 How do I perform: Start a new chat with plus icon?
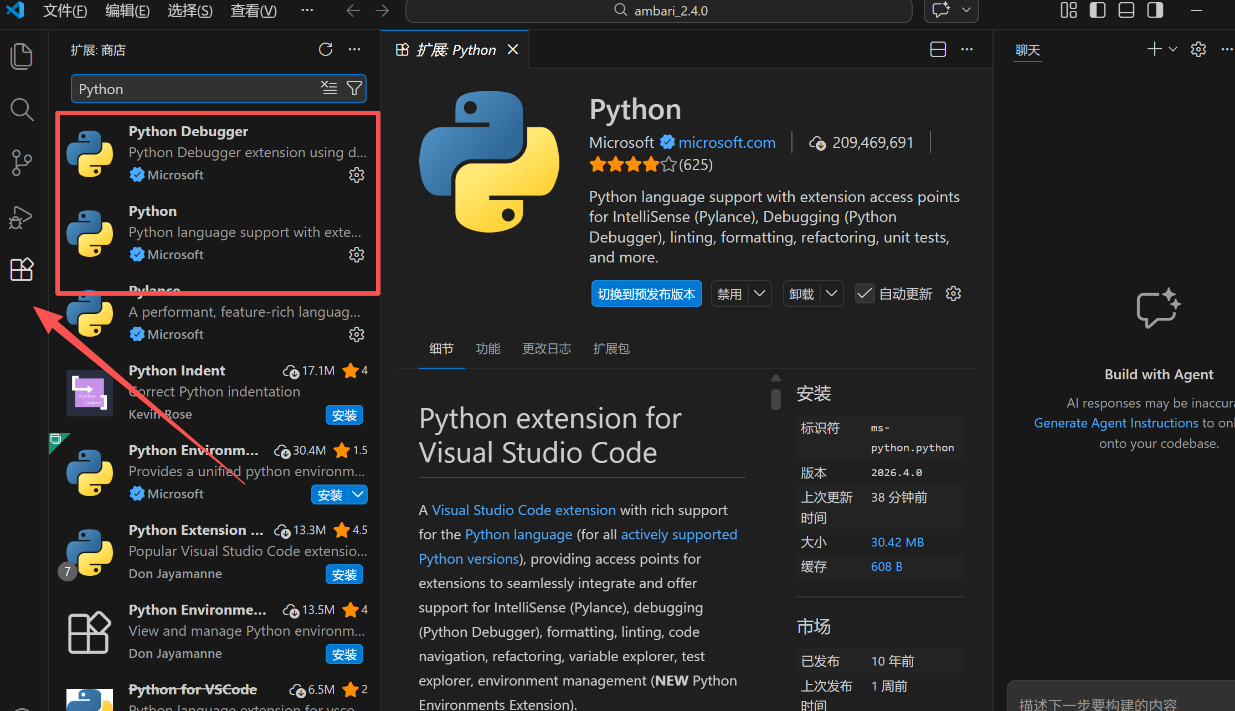click(x=1154, y=49)
